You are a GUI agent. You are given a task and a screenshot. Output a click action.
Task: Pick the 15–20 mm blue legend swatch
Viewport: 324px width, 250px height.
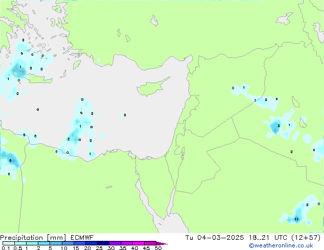coord(79,243)
